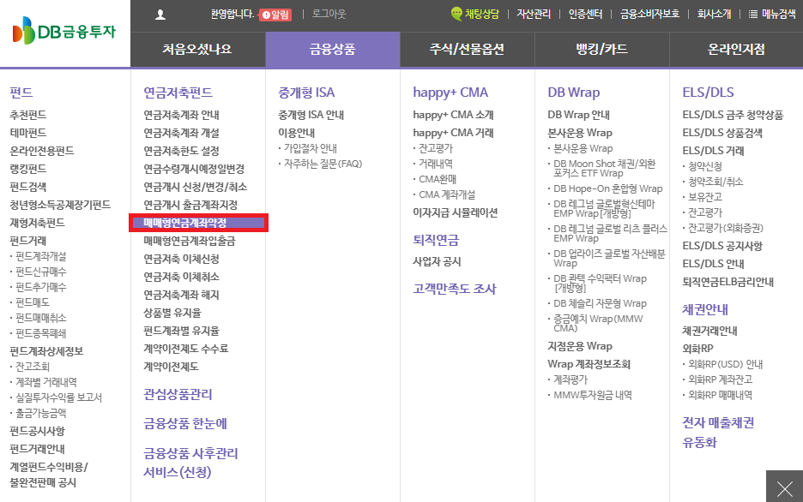Viewport: 803px width, 502px height.
Task: Open DB 체슬리 자문형 Wrap
Action: click(x=601, y=303)
